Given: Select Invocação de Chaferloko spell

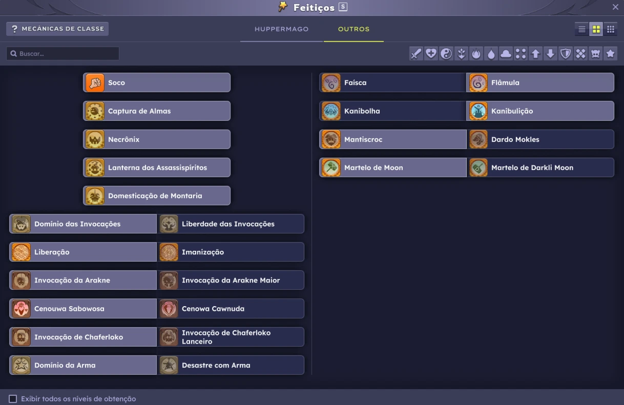Looking at the screenshot, I should [83, 337].
